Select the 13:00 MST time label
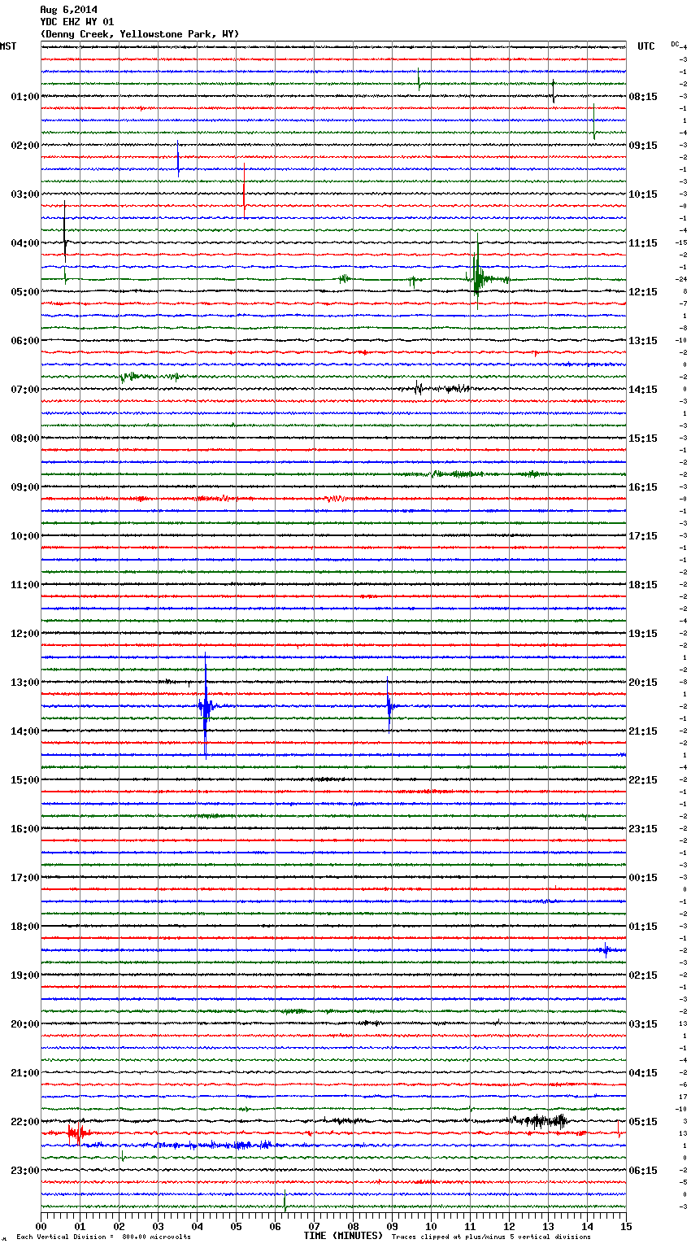691x1248 pixels. point(25,683)
